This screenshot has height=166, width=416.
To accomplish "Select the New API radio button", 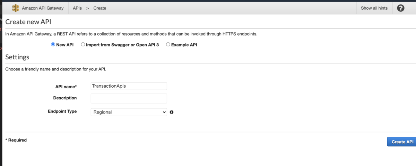I will tap(53, 45).
